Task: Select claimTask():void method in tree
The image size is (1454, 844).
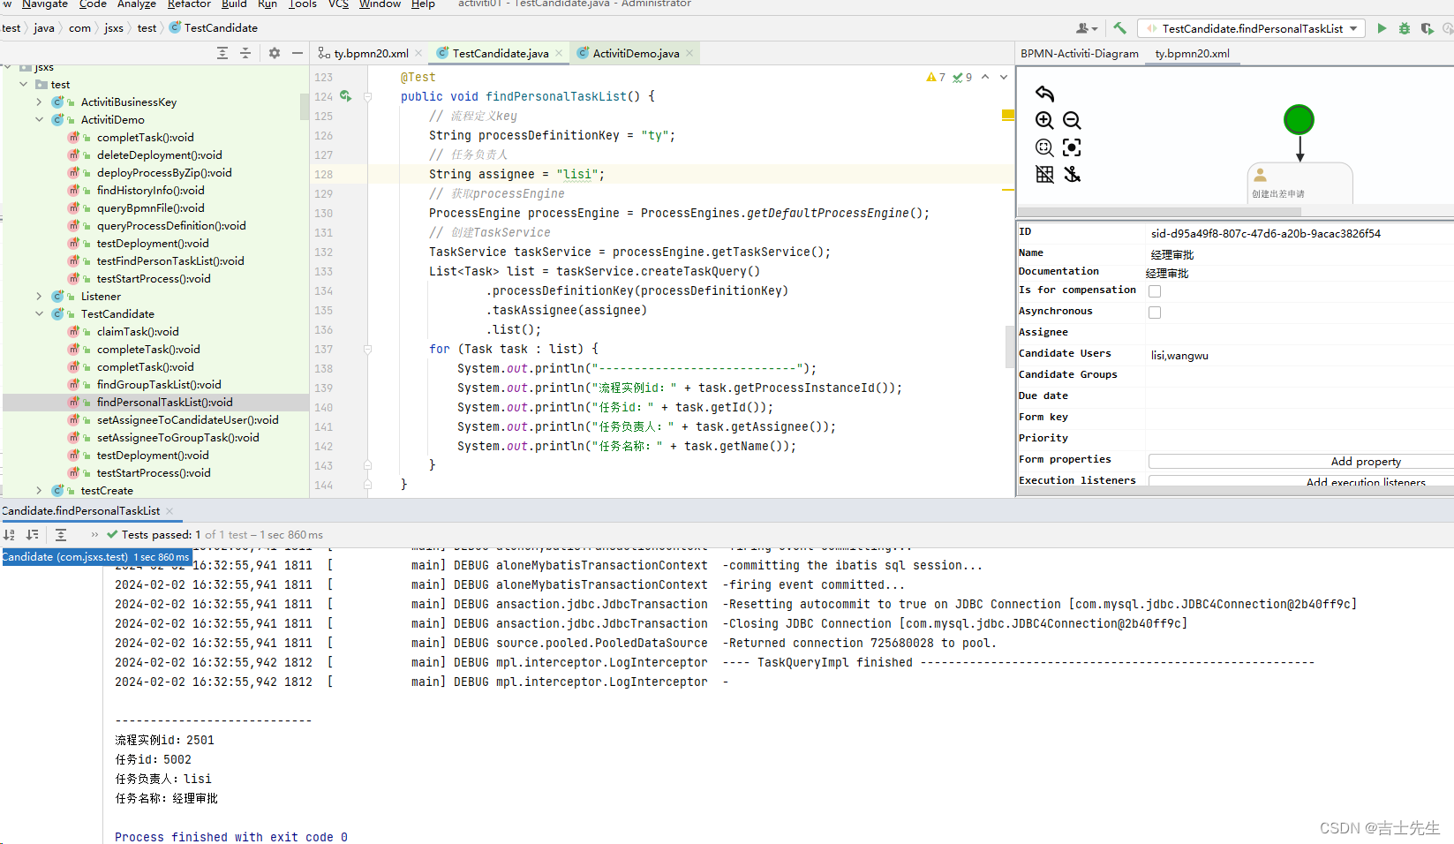Action: coord(138,331)
